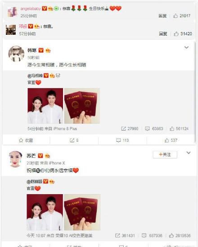
Task: Open 苏芒's profile avatar
Action: (15, 159)
